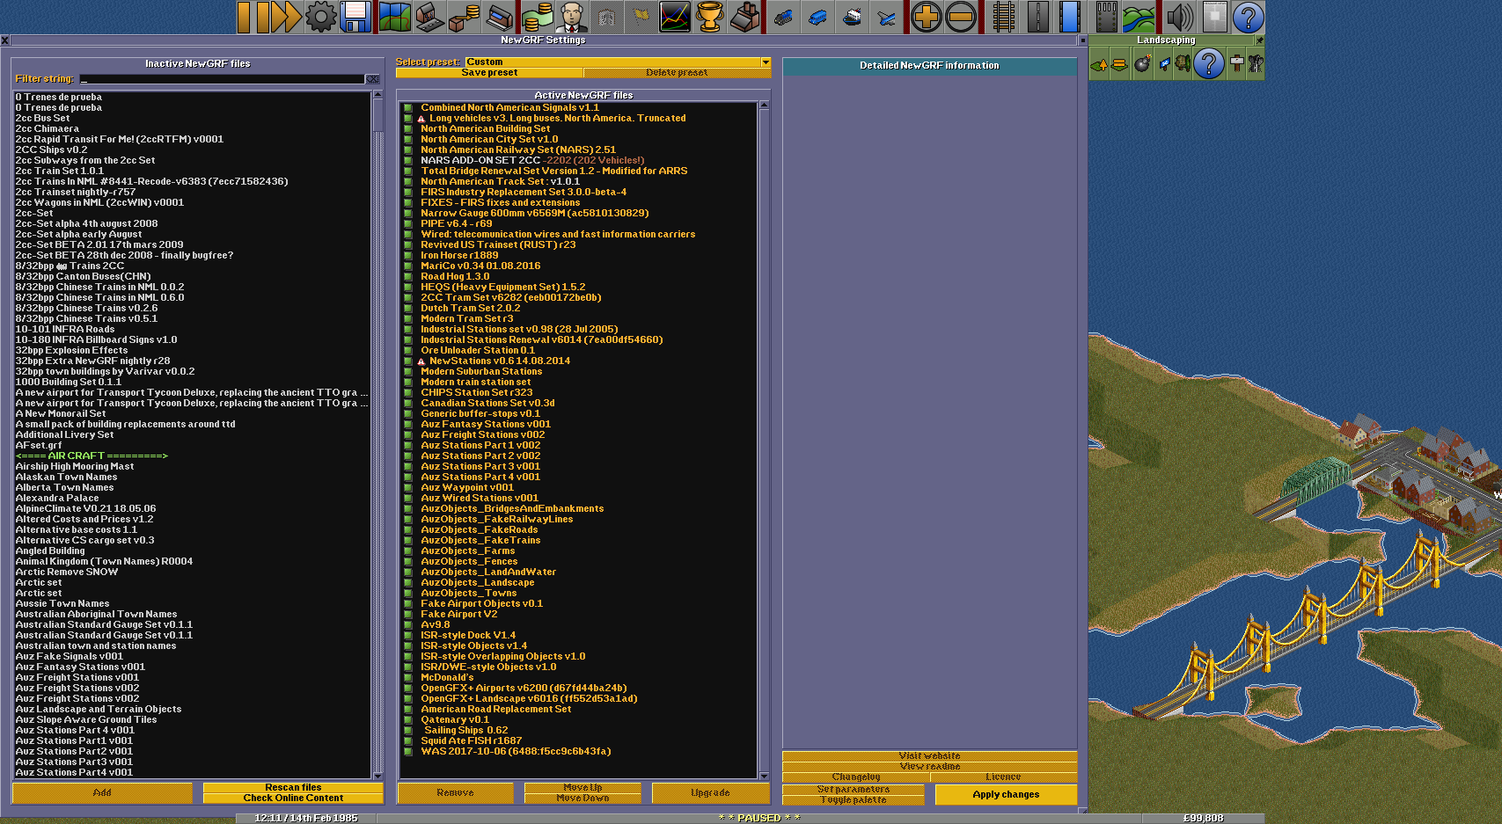Select 'Alaskan Town Names' in inactive list
Screen dimensions: 1502x824
click(x=193, y=477)
